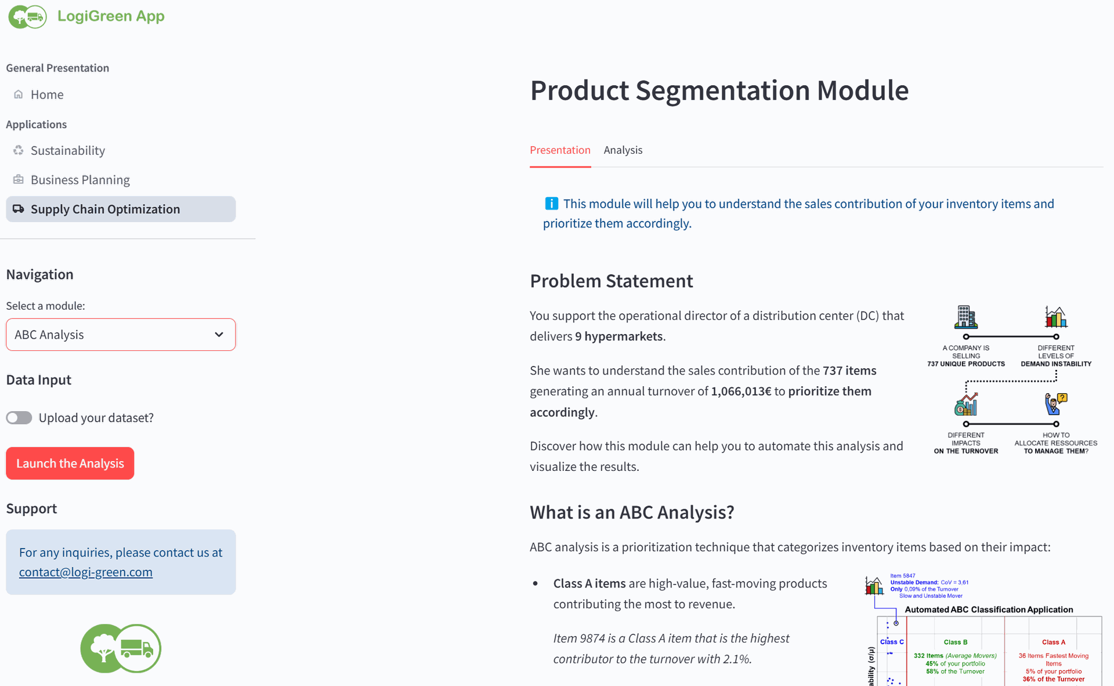The width and height of the screenshot is (1114, 686).
Task: Click the Supply Chain truck icon
Action: (x=19, y=209)
